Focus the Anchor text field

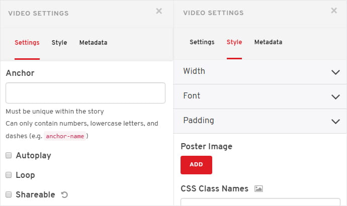click(85, 93)
